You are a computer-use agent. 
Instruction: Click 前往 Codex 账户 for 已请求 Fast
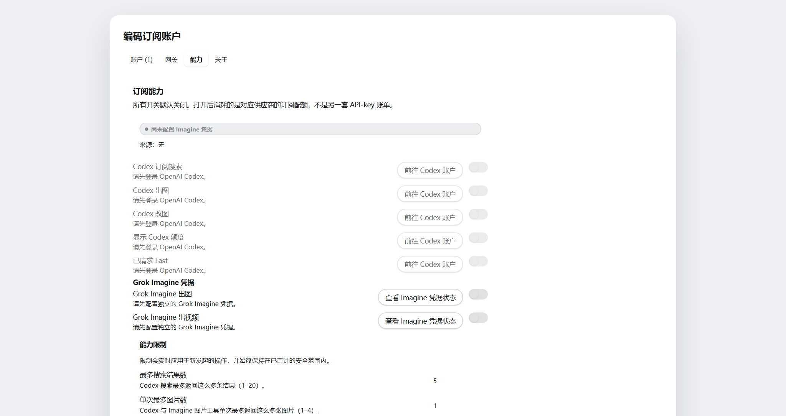point(430,264)
